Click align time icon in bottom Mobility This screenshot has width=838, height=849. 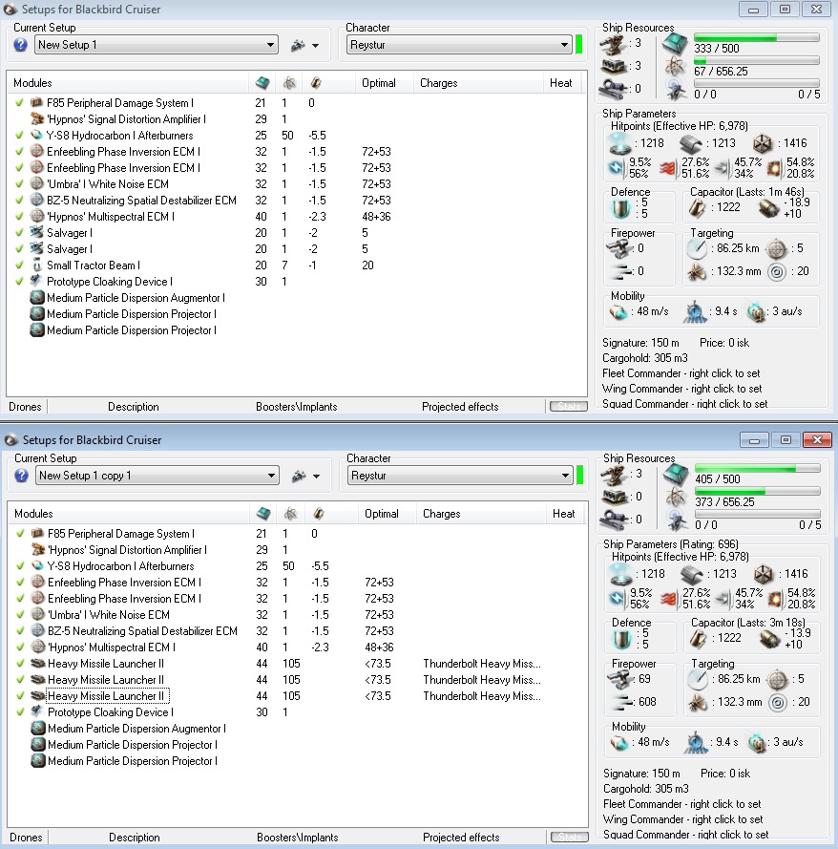pyautogui.click(x=696, y=743)
